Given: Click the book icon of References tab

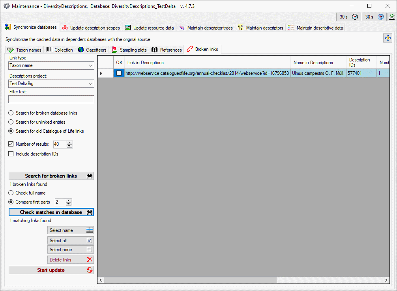Looking at the screenshot, I should tap(154, 50).
